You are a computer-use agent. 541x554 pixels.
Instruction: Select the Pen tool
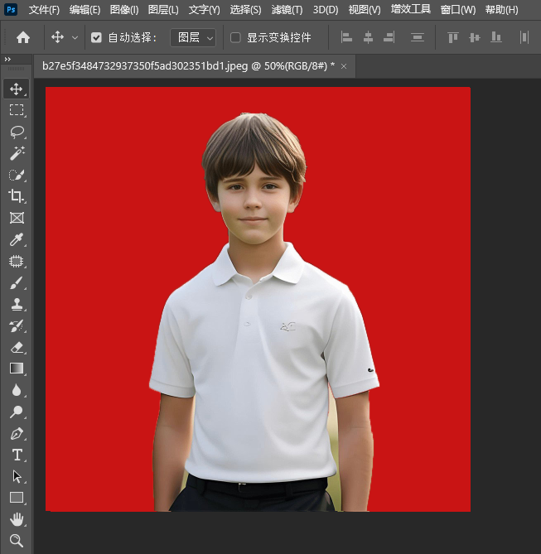pos(17,433)
